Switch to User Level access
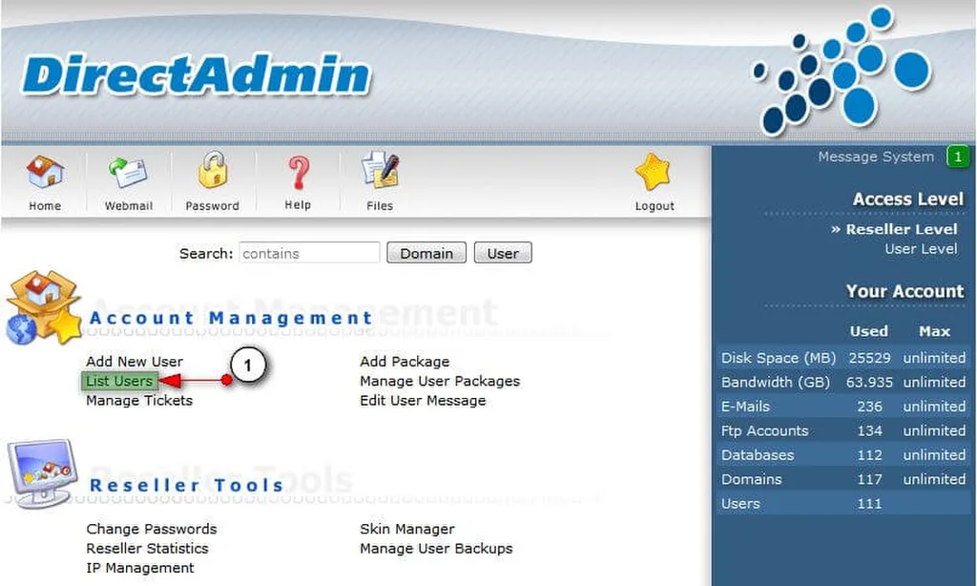Viewport: 977px width, 586px height. (921, 249)
